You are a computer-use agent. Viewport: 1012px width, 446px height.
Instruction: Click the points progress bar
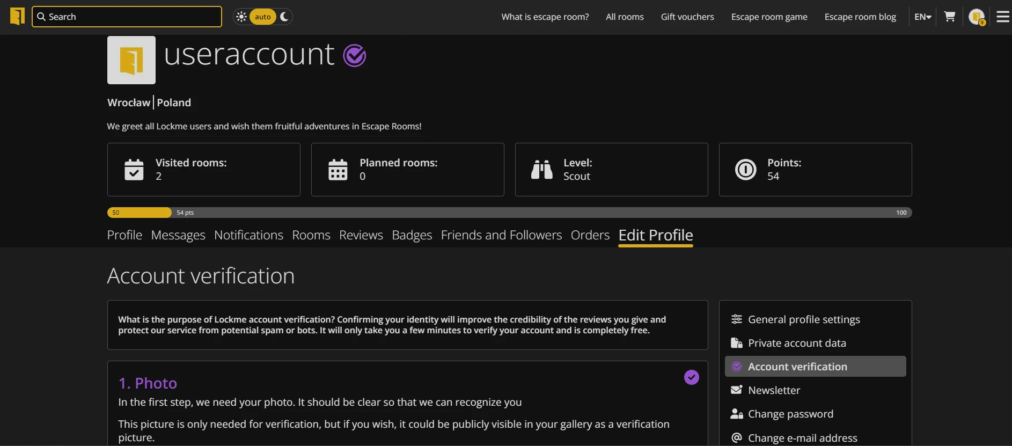pos(509,213)
